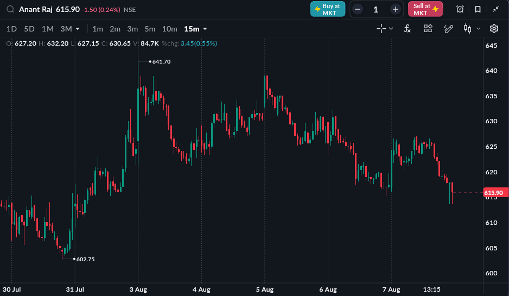Select the candlestick chart type icon
509x296 pixels.
tap(467, 29)
